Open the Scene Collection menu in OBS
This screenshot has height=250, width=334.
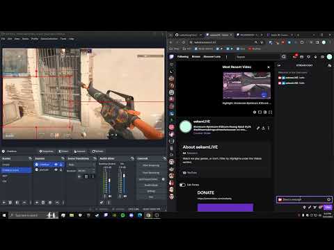[x=49, y=39]
